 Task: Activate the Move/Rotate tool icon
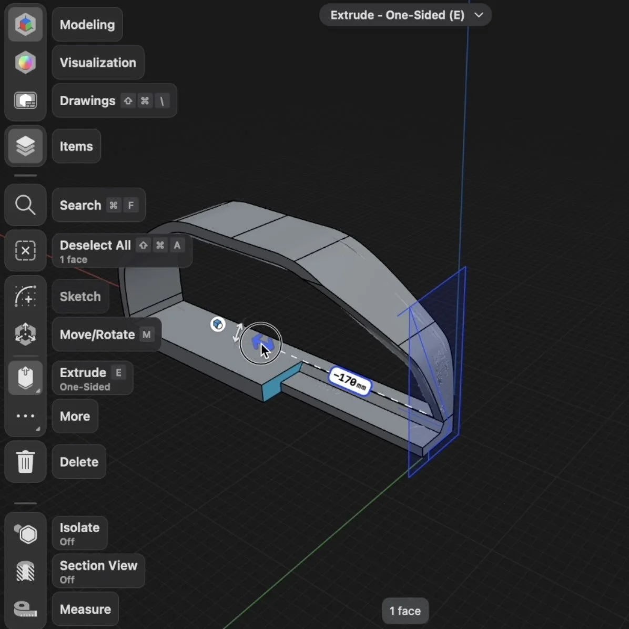(x=25, y=334)
